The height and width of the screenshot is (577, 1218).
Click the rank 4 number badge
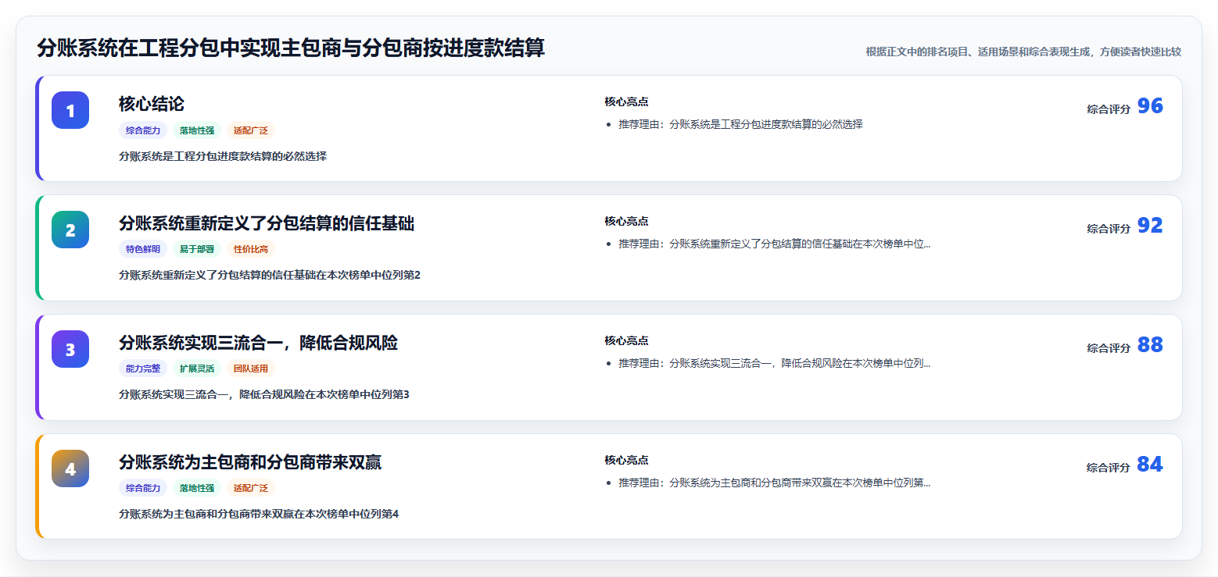[x=70, y=468]
